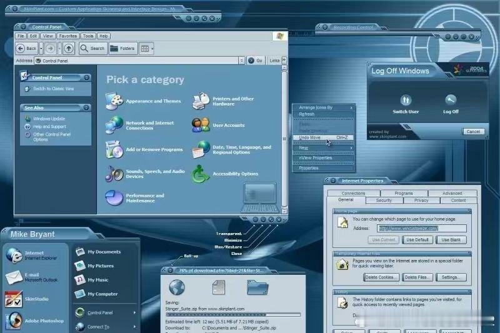Open the Back button history dropdown arrow
The height and width of the screenshot is (333, 500).
pos(41,49)
